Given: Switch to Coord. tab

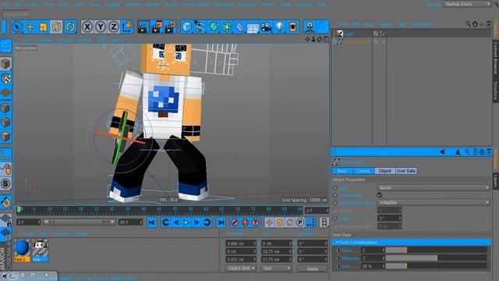Looking at the screenshot, I should (x=363, y=171).
